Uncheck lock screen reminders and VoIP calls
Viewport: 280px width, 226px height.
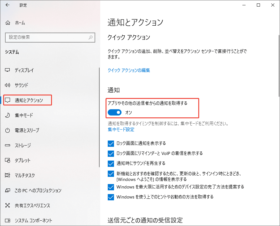(x=111, y=153)
